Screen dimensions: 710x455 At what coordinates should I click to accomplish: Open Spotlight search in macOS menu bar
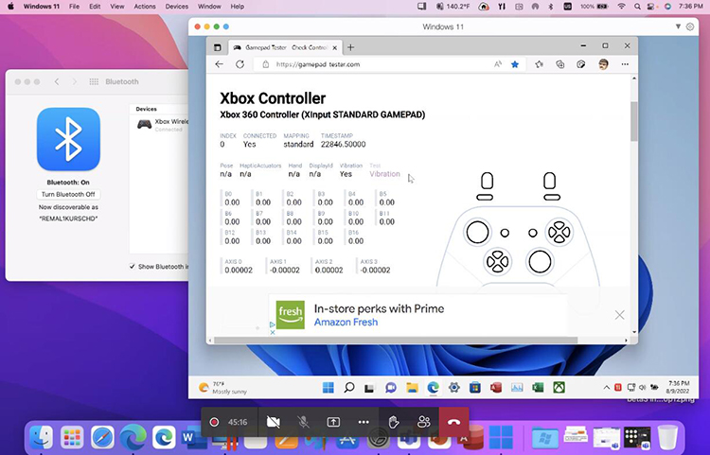click(x=637, y=7)
